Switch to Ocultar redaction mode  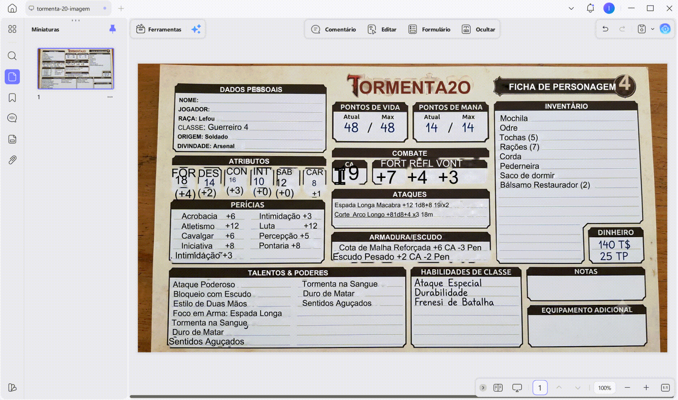pos(479,29)
